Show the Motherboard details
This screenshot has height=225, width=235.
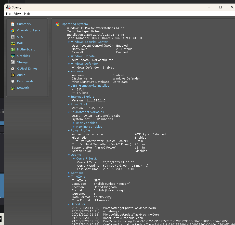tap(26, 49)
